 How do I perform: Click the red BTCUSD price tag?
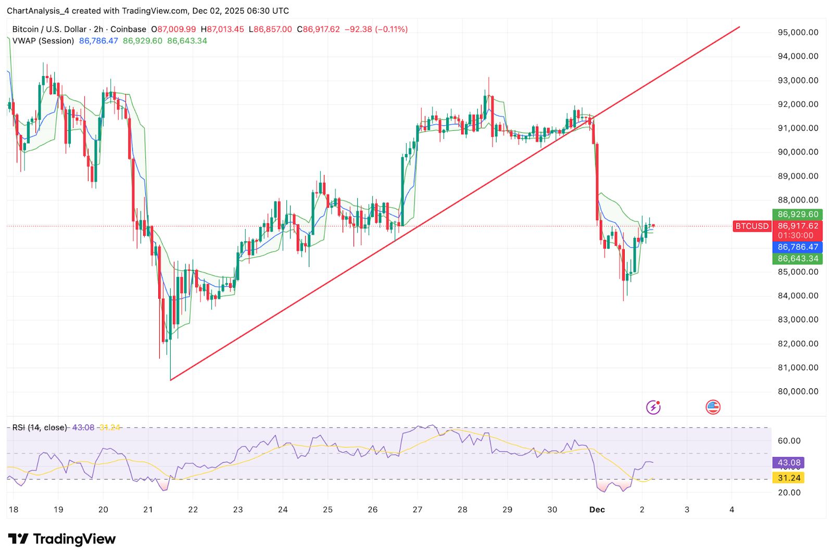pos(751,226)
